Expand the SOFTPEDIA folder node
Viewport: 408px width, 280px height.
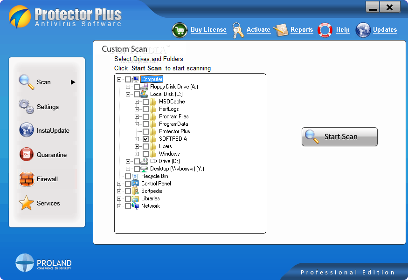pyautogui.click(x=137, y=139)
